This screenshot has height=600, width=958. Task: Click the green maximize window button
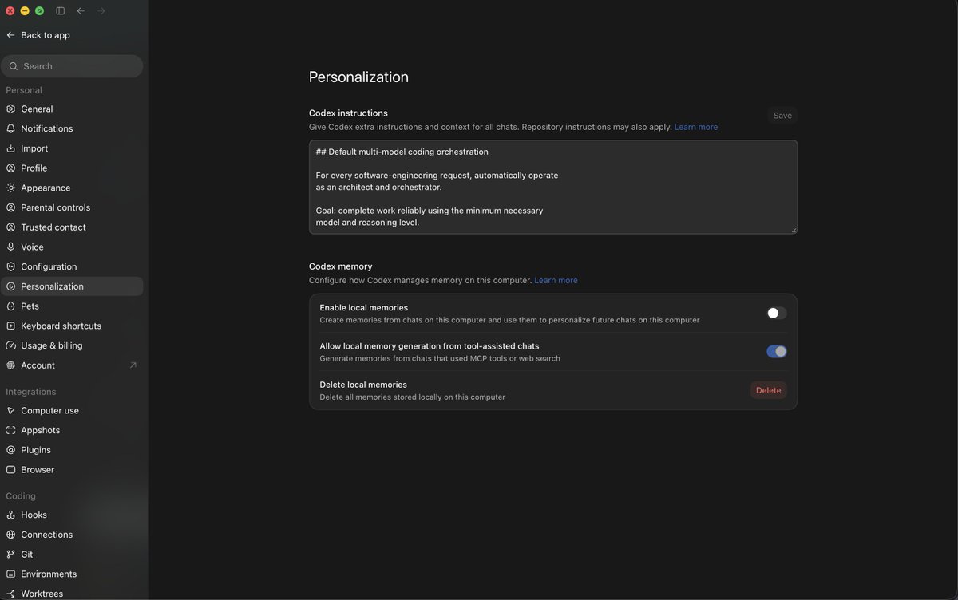click(39, 11)
